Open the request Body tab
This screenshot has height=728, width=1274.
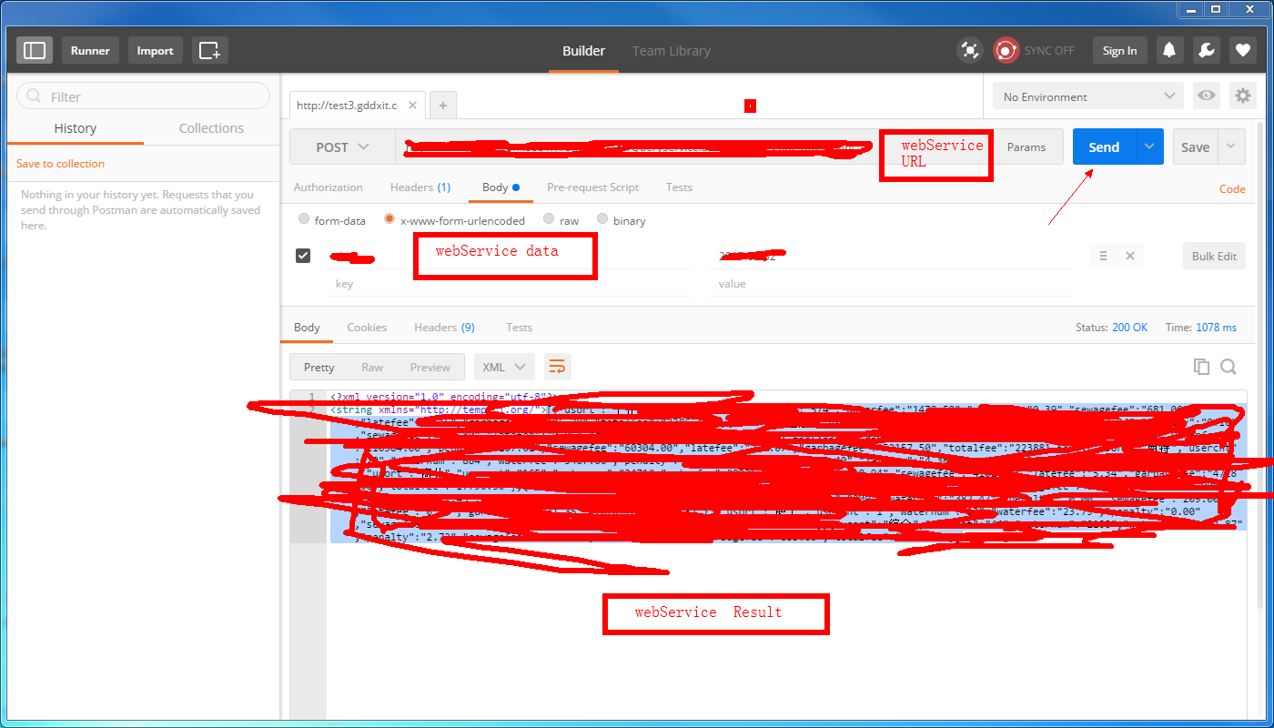(500, 187)
